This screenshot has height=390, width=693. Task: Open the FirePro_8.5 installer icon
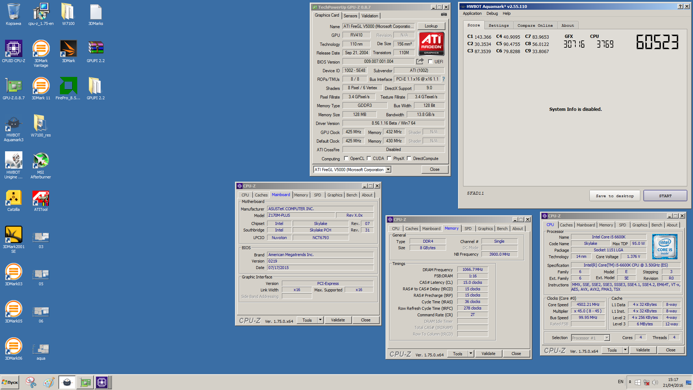pos(68,88)
